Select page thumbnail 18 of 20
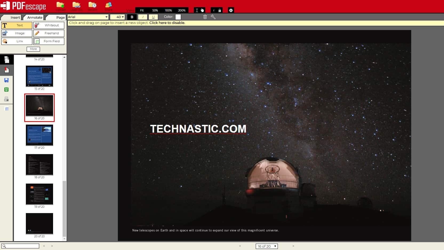Screen dimensions: 444x250 tap(39, 165)
